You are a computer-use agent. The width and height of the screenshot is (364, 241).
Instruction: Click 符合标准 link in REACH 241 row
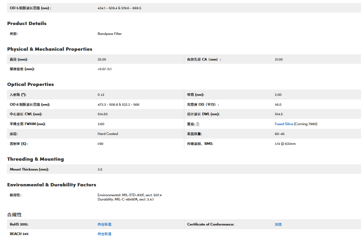click(104, 234)
